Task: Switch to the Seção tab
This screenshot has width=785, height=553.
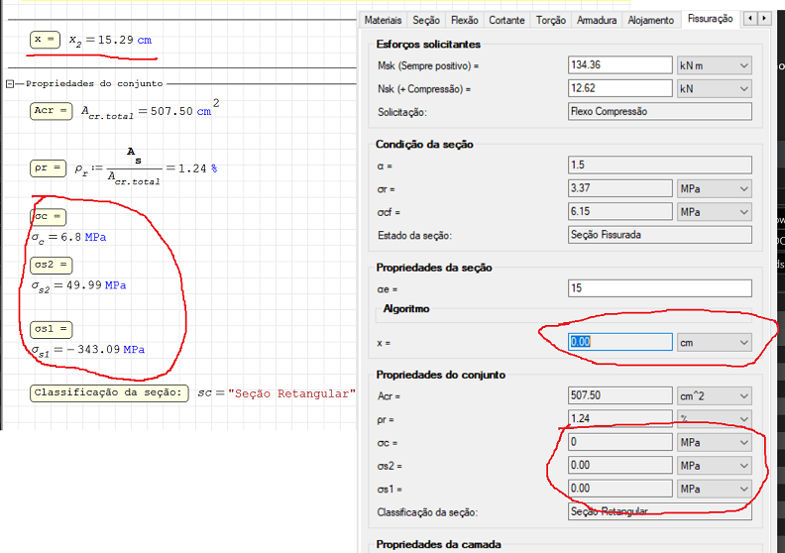Action: 426,20
